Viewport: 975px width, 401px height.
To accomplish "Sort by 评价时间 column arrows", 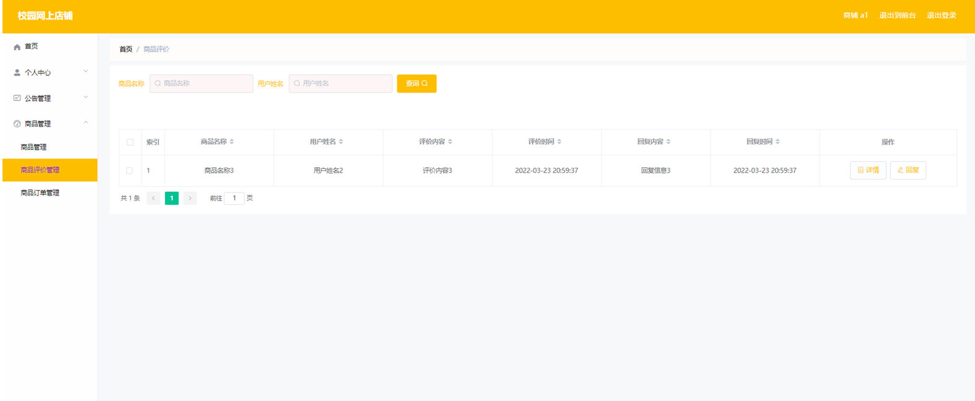I will pyautogui.click(x=559, y=142).
